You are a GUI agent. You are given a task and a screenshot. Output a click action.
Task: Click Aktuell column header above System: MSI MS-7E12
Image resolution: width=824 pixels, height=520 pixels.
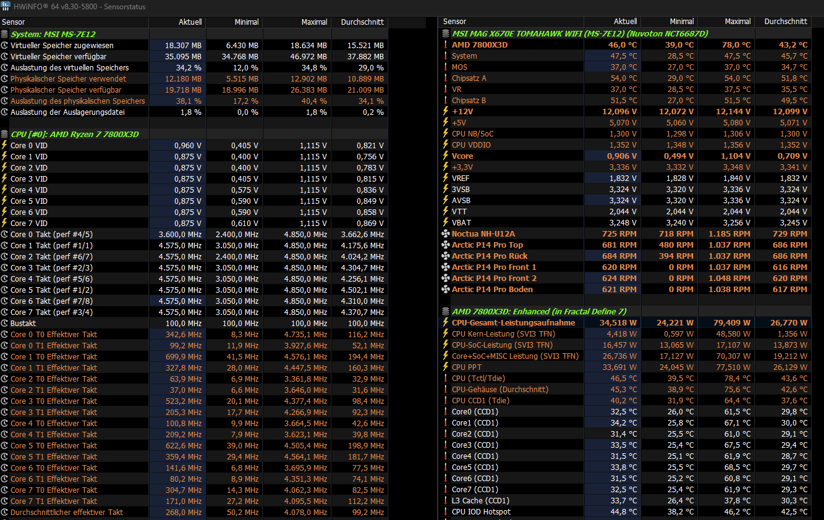click(x=177, y=22)
